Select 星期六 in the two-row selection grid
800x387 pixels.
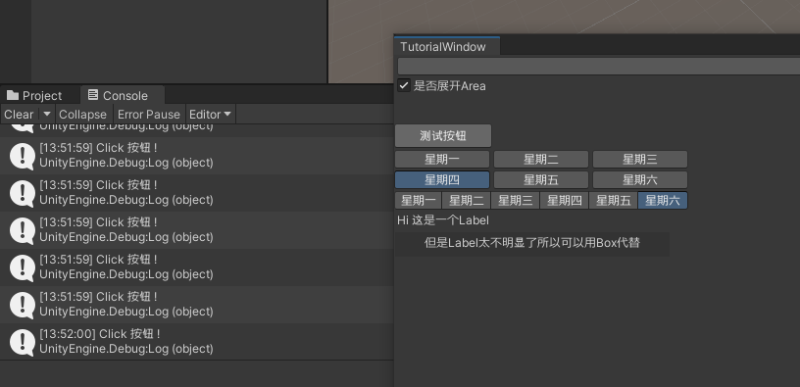(x=640, y=179)
